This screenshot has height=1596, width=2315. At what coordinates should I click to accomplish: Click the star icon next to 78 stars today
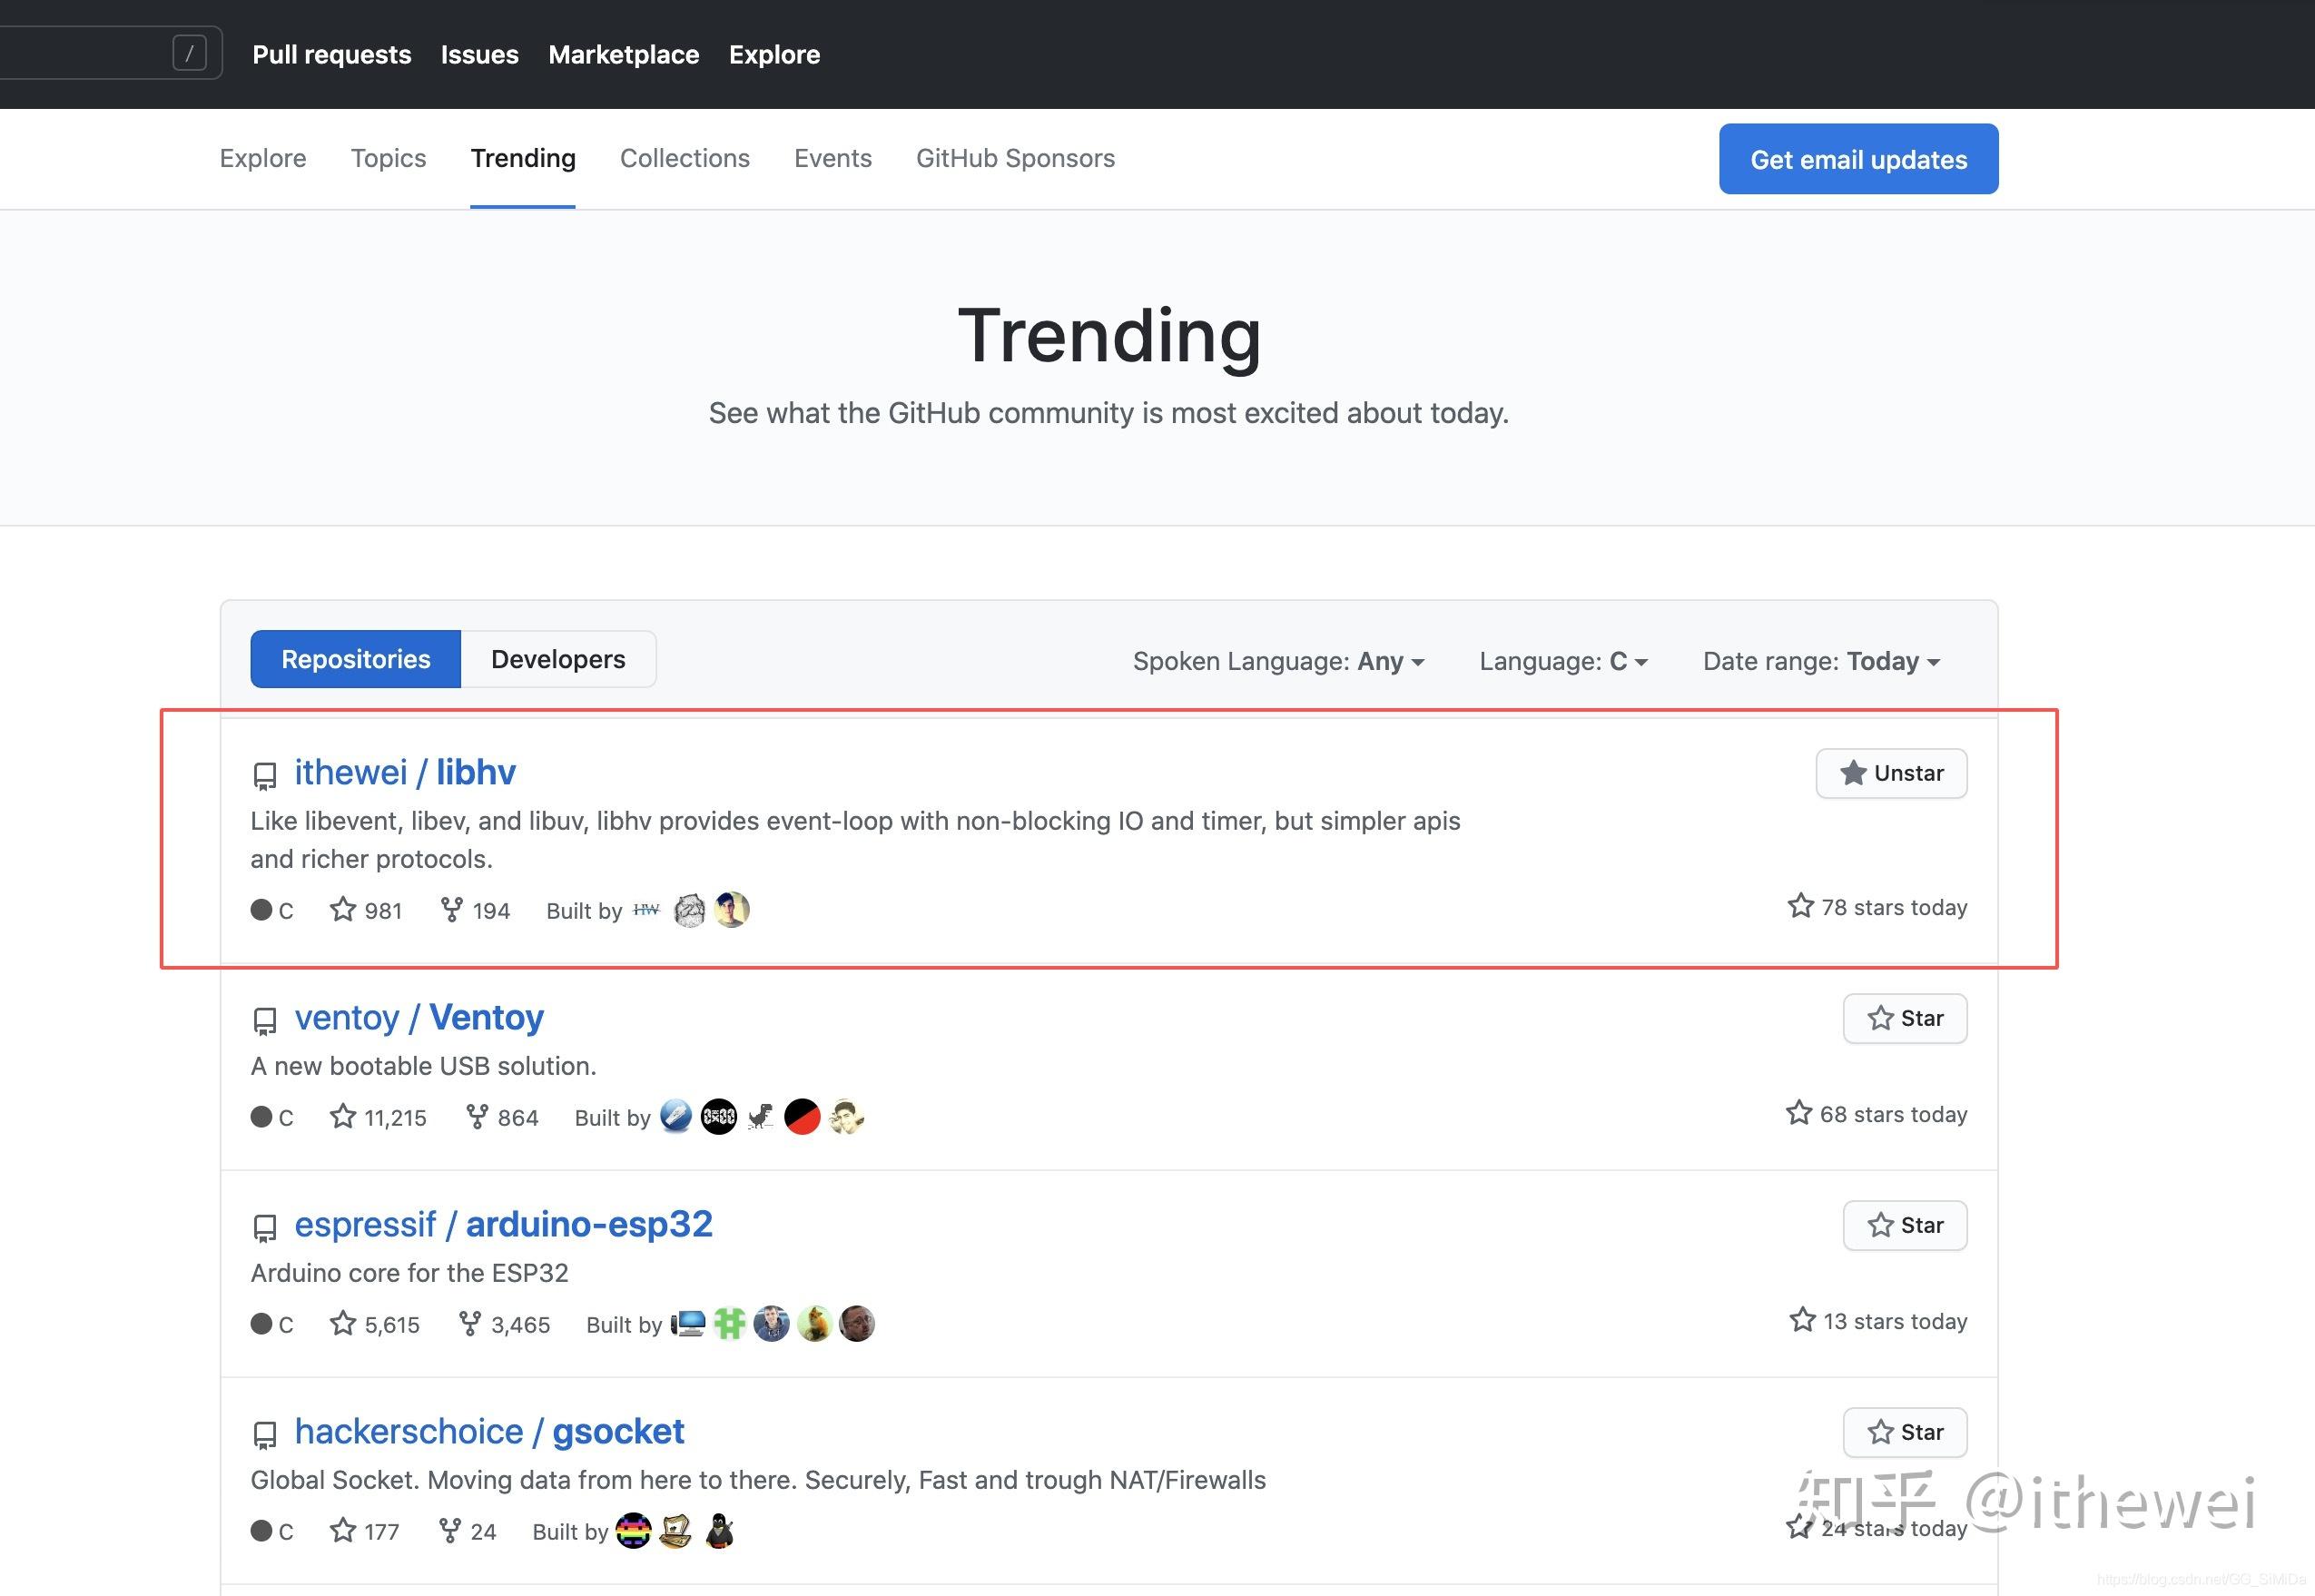click(1800, 906)
